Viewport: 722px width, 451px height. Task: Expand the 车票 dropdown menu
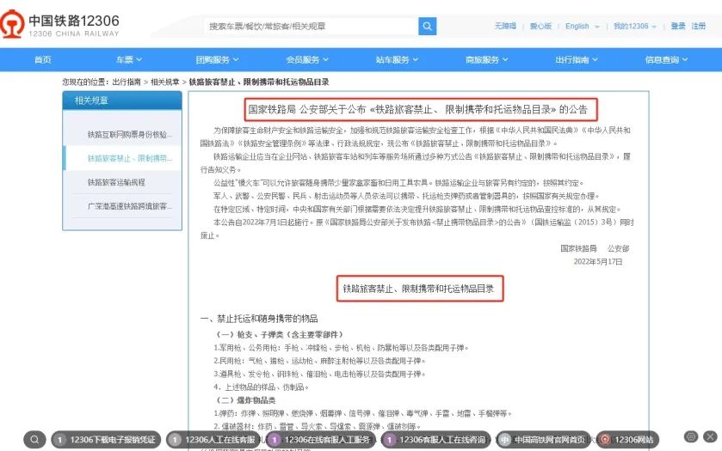click(x=128, y=59)
